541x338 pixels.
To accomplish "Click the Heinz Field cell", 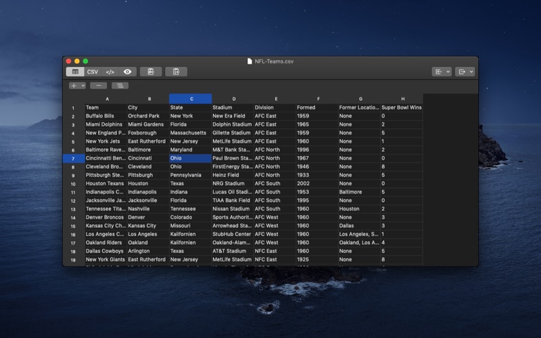I will tap(233, 175).
